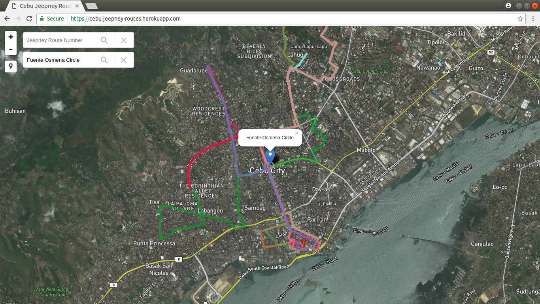
Task: Click the Colon map label
Action: (281, 235)
